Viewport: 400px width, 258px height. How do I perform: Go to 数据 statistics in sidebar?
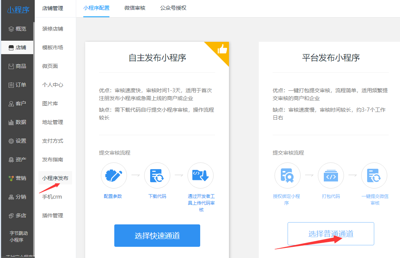[x=17, y=122]
